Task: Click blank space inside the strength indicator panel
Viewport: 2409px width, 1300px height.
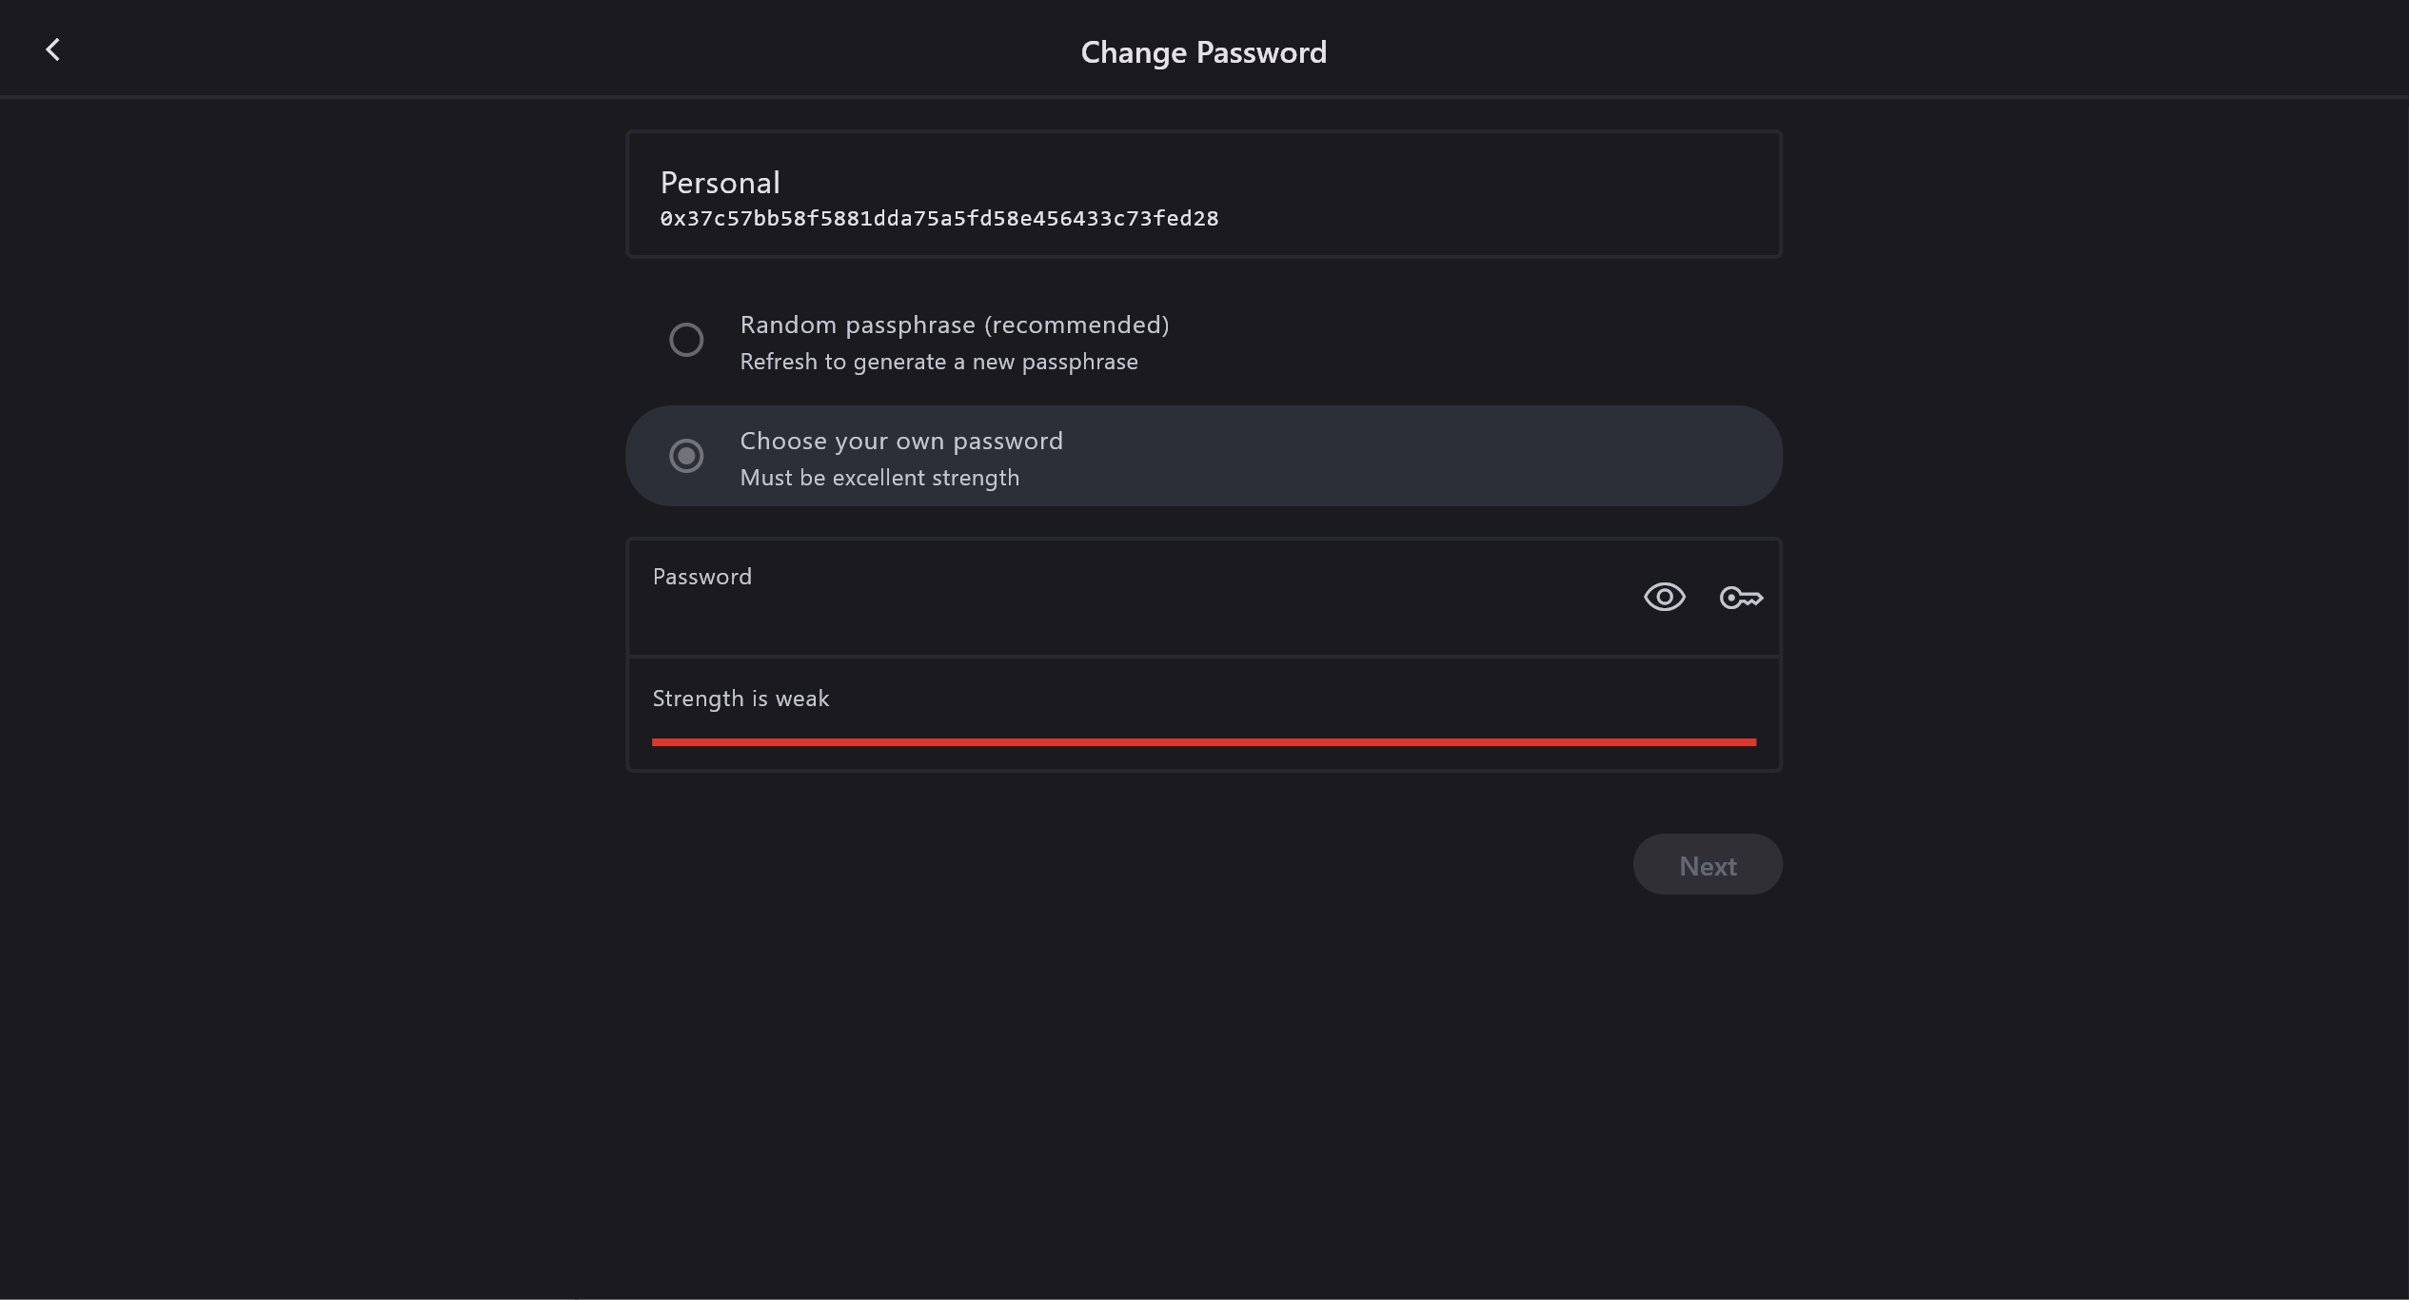Action: pyautogui.click(x=1333, y=699)
